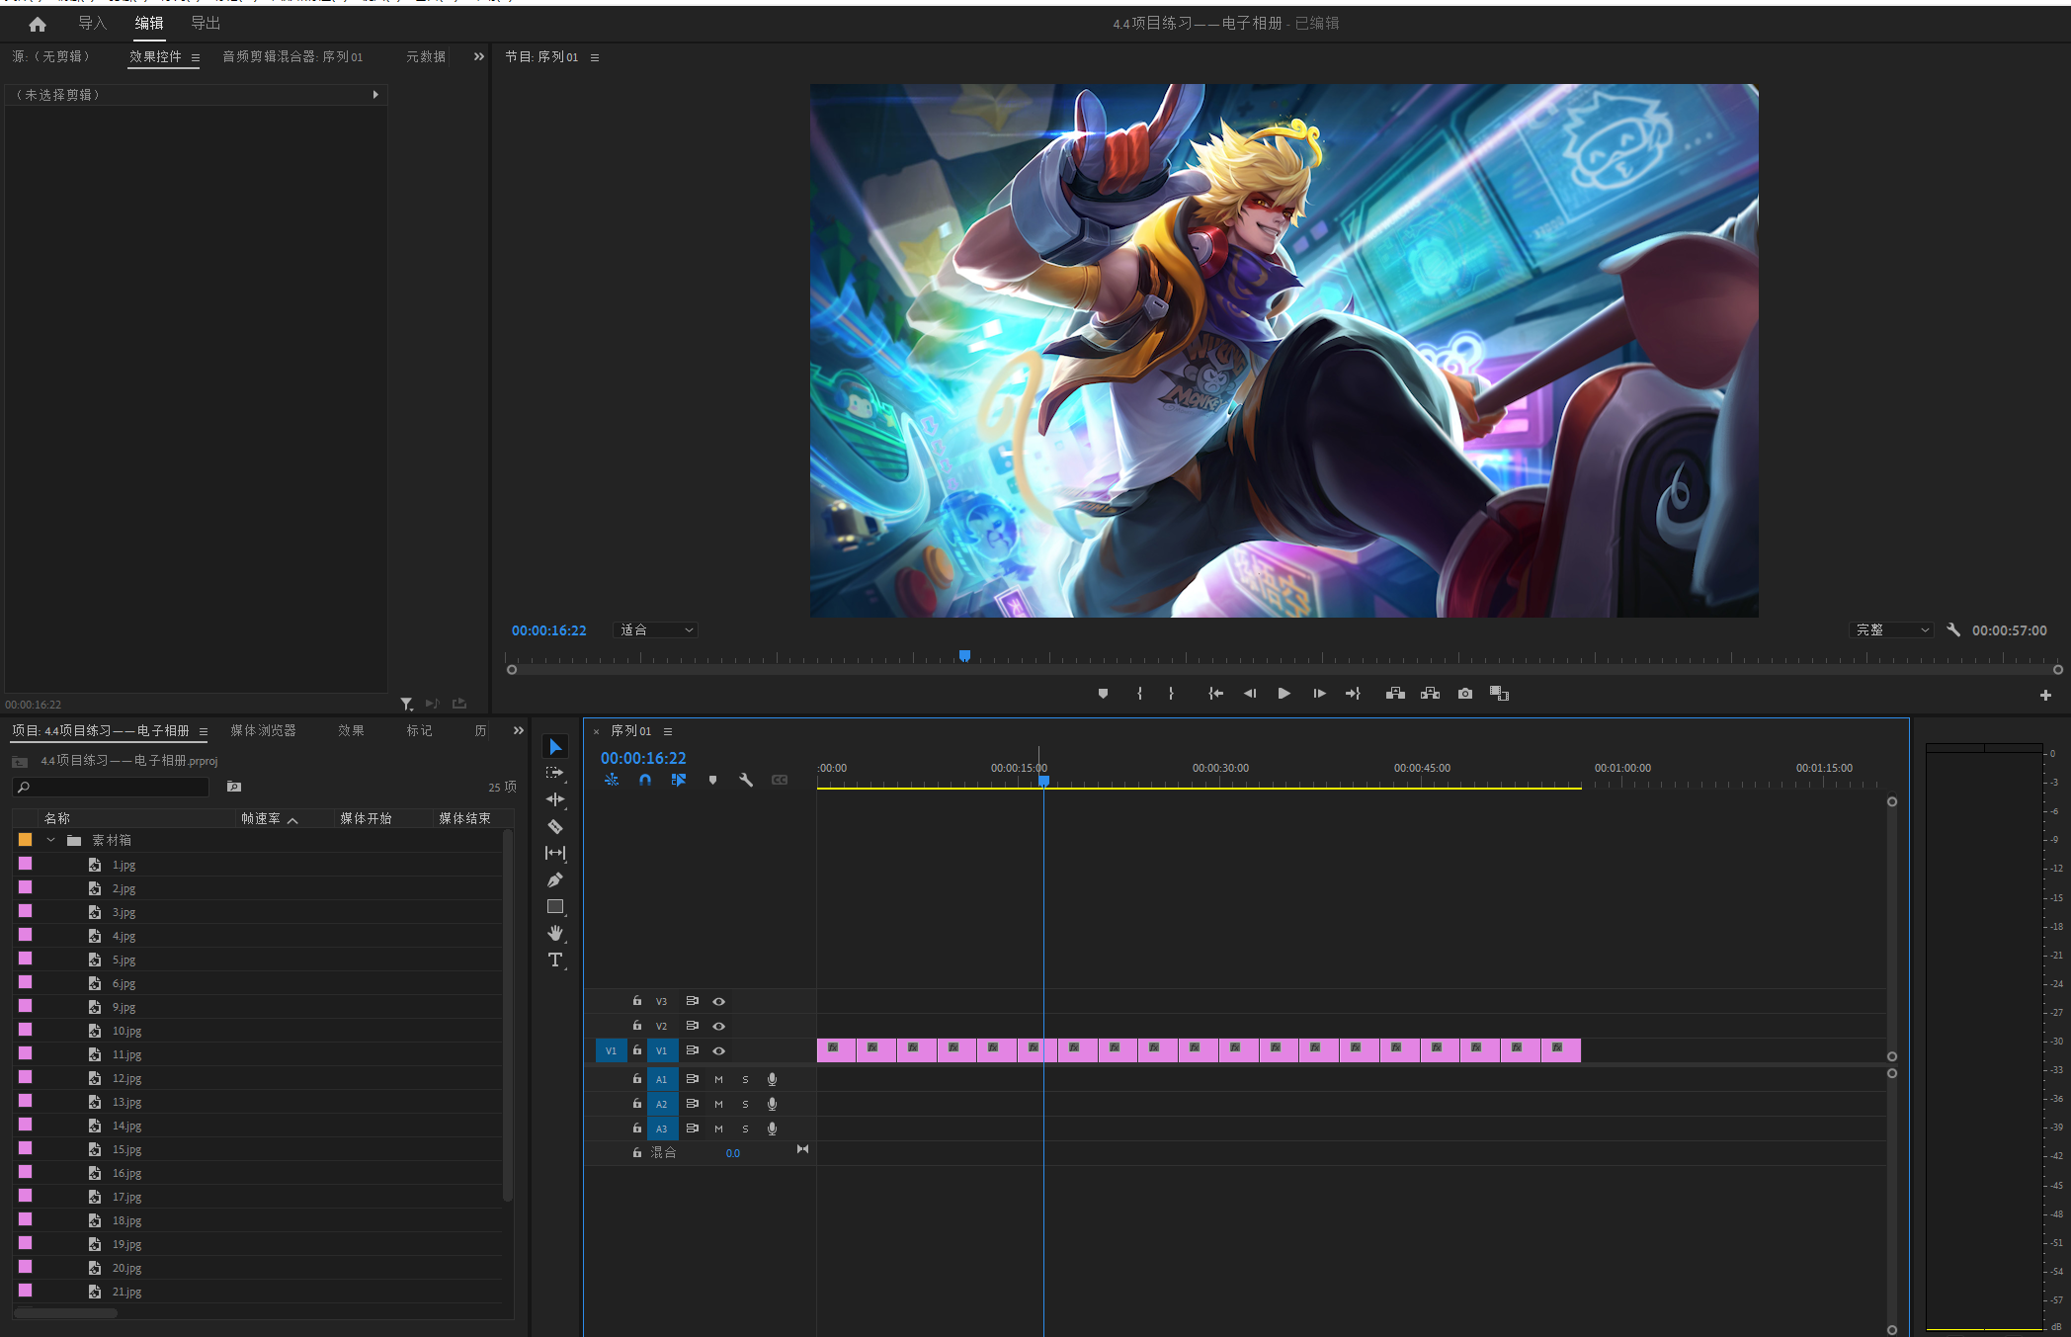Click the Export Frame camera icon

(1464, 694)
